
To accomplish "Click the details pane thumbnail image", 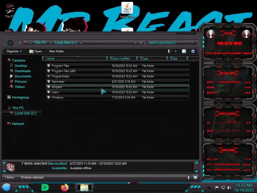I will 11,167.
